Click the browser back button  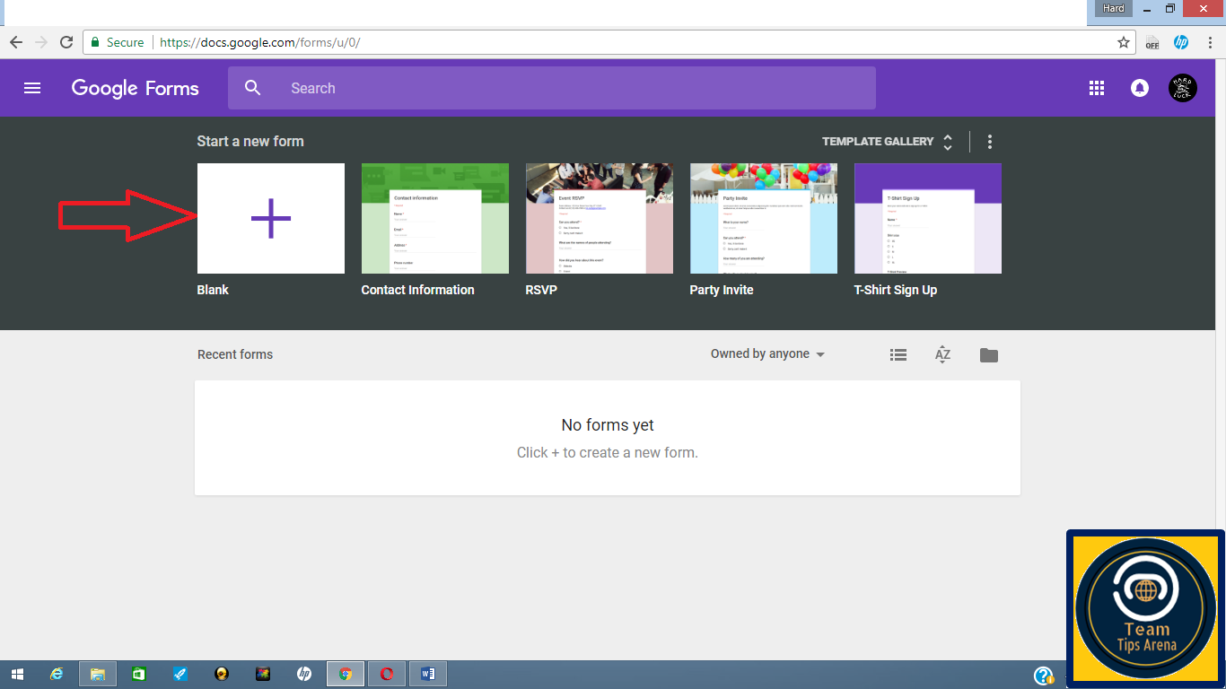click(x=15, y=41)
